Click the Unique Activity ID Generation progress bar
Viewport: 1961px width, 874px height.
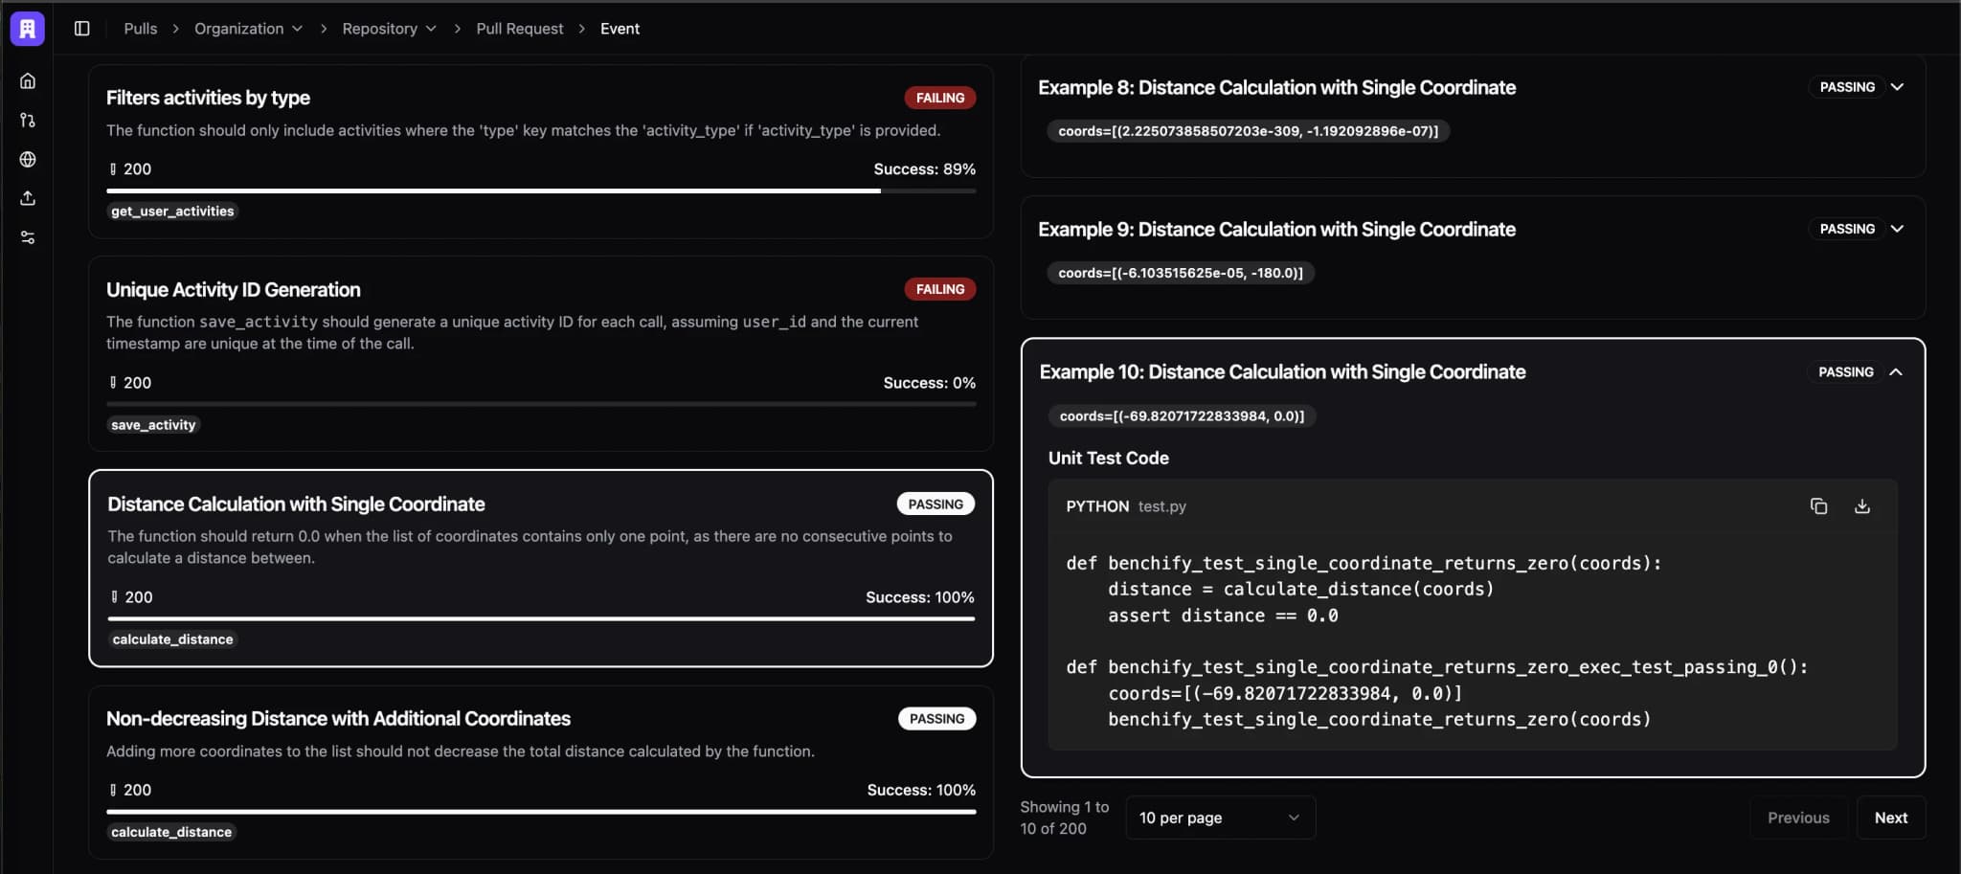click(541, 404)
